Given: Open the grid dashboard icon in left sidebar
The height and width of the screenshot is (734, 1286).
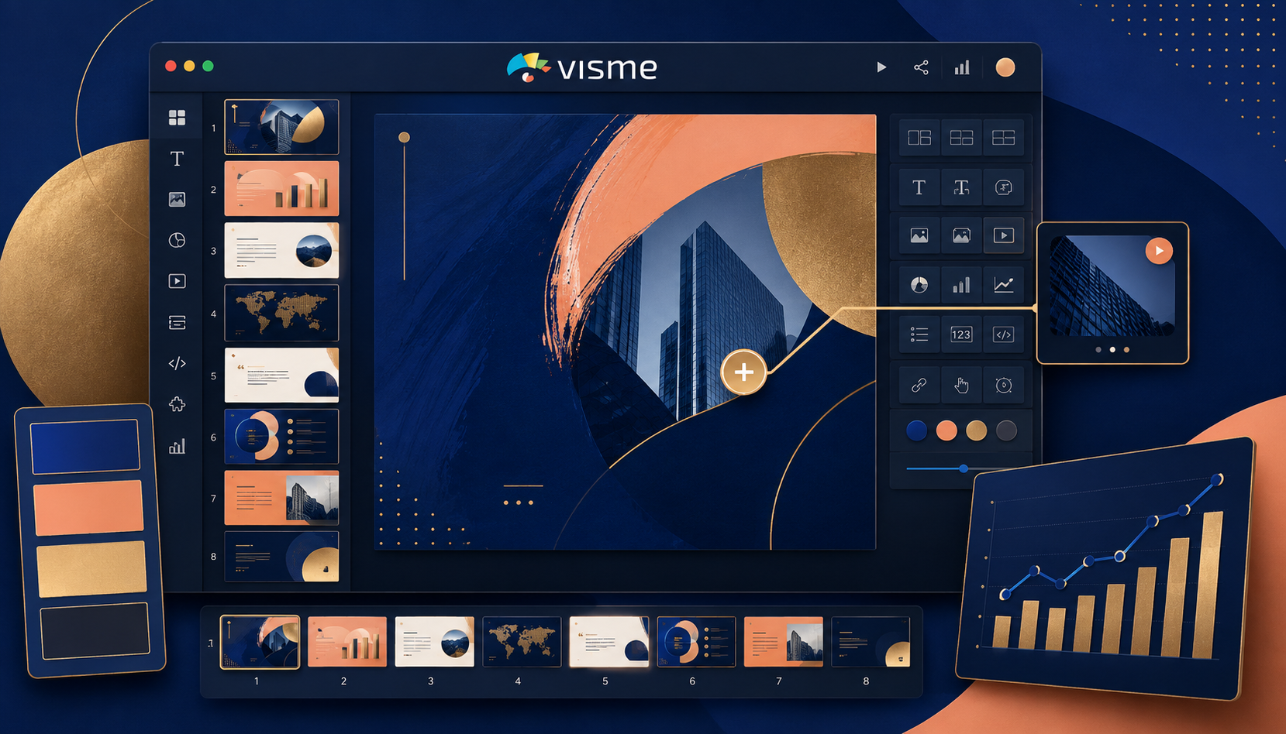Looking at the screenshot, I should click(x=177, y=117).
